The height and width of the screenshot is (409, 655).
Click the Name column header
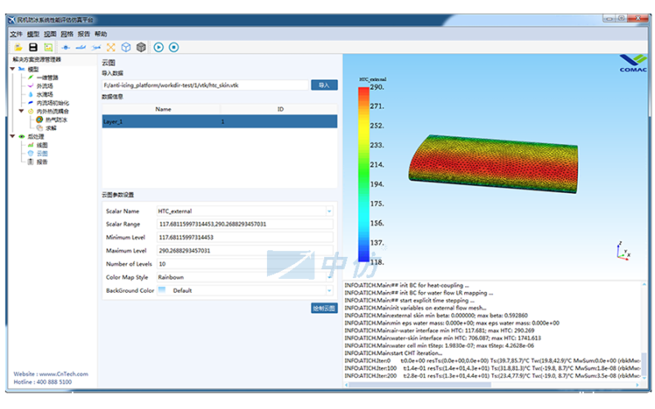(x=163, y=109)
